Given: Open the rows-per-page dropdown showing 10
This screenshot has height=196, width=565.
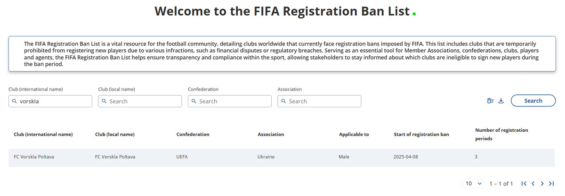Looking at the screenshot, I should [474, 183].
